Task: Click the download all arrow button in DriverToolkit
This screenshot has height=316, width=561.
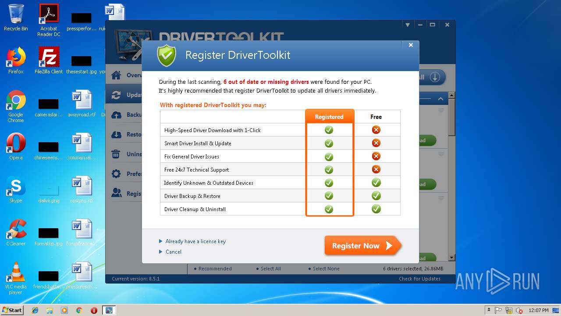Action: 435,78
